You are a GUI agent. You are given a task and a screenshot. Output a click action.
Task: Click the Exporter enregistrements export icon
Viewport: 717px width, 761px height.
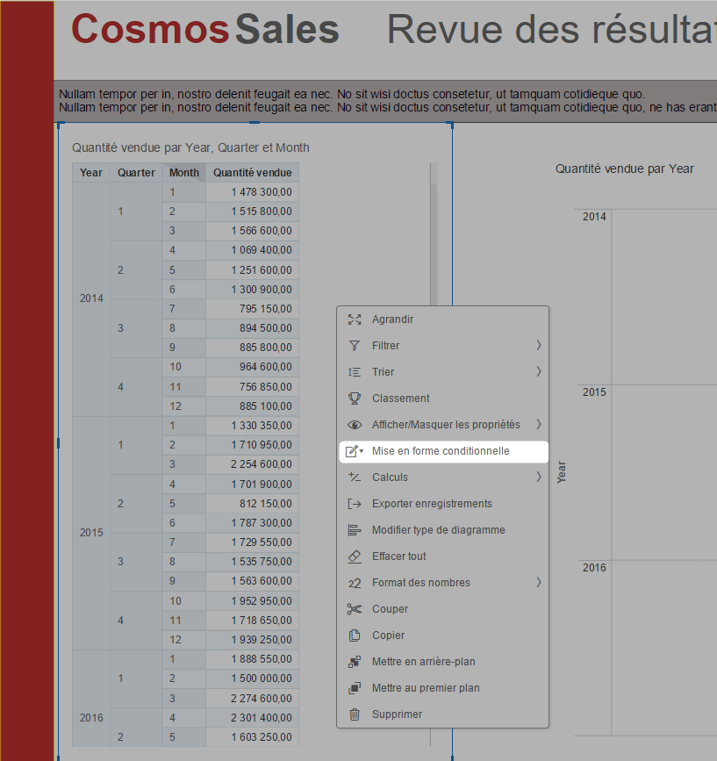(x=355, y=504)
